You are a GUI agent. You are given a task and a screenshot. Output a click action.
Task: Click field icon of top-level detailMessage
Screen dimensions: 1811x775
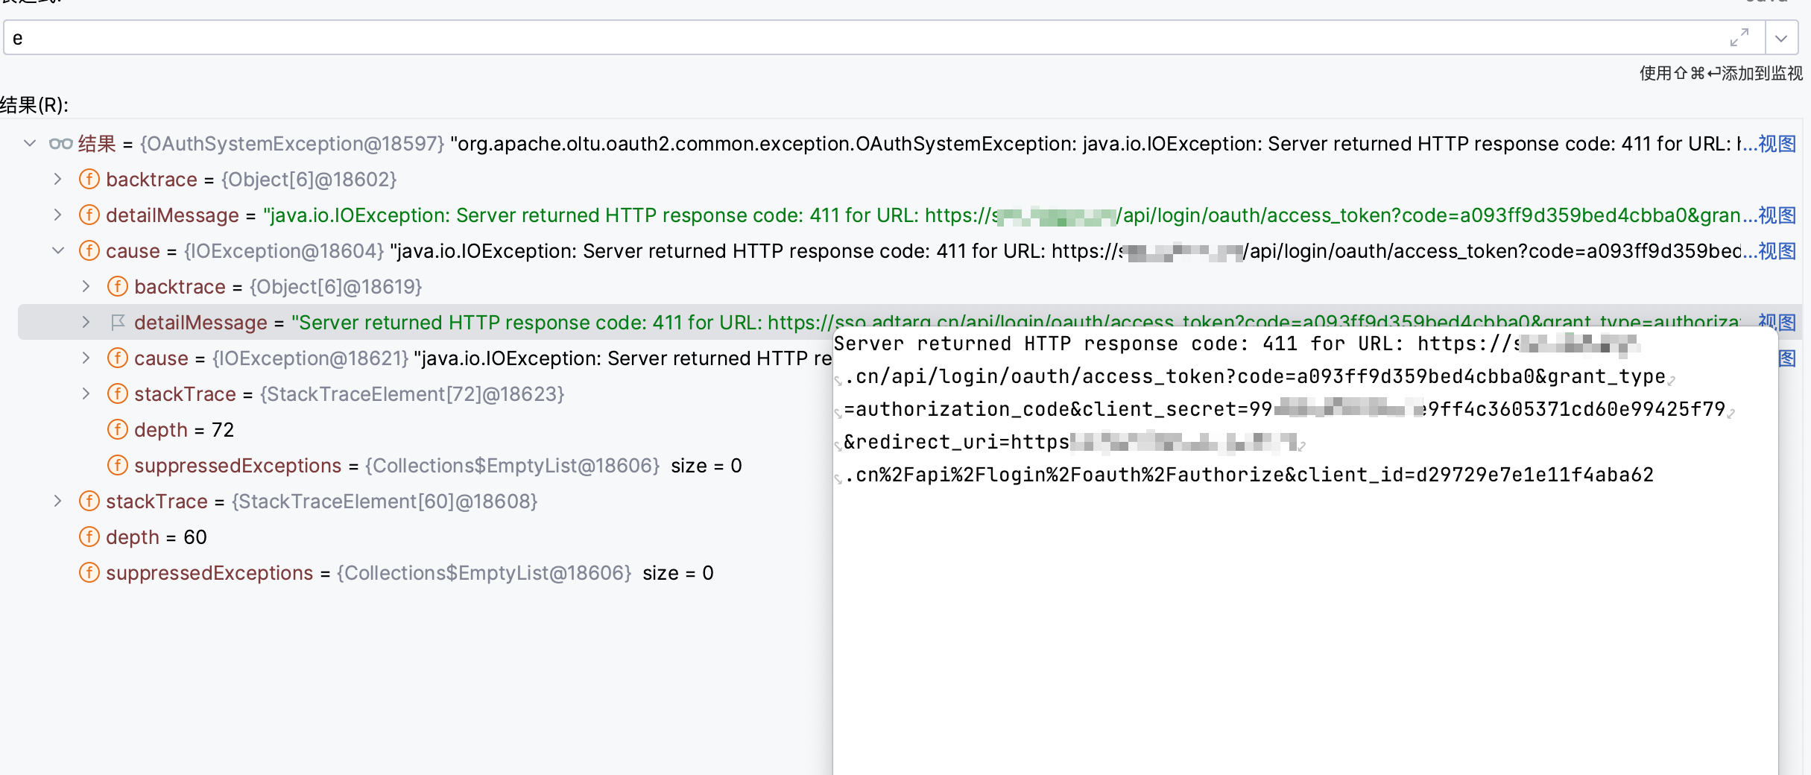89,215
